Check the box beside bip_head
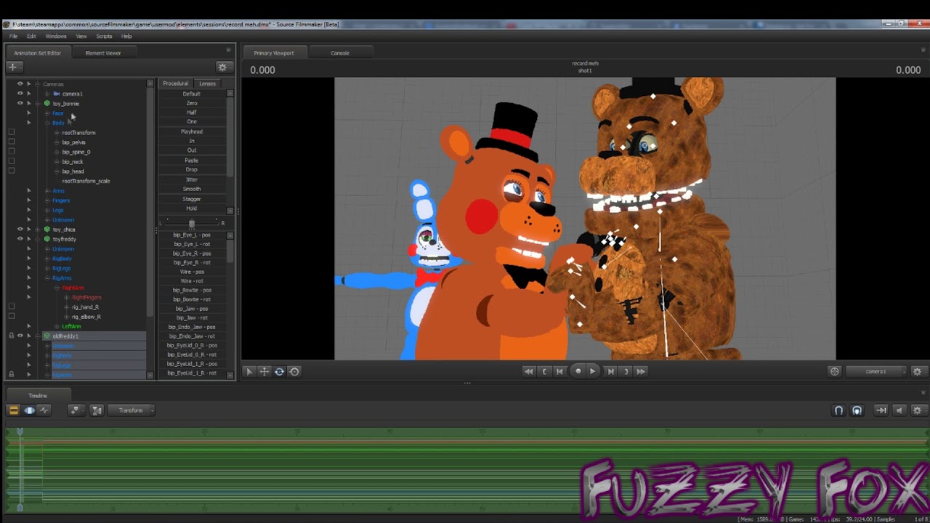Image resolution: width=930 pixels, height=523 pixels. pyautogui.click(x=11, y=171)
